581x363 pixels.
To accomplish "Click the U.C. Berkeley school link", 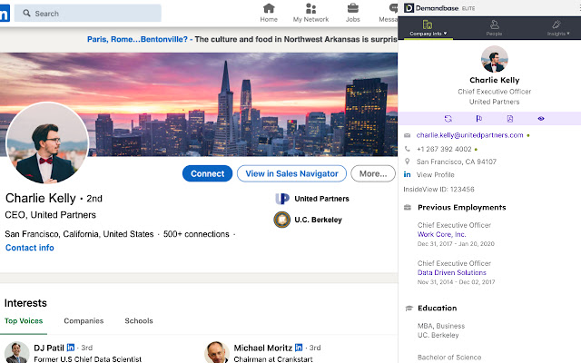I will tap(318, 220).
